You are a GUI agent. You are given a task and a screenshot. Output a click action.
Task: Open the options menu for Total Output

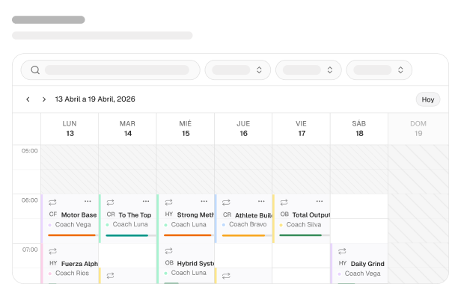320,201
